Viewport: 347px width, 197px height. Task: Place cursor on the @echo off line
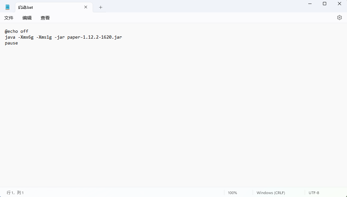click(x=17, y=31)
